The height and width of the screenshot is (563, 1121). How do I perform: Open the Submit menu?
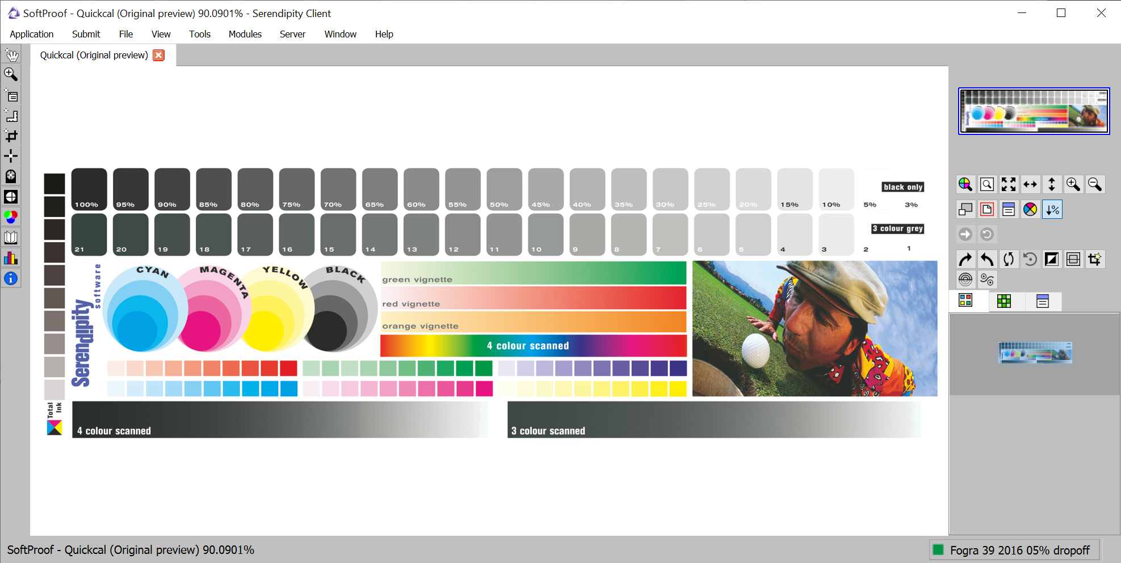pos(86,34)
